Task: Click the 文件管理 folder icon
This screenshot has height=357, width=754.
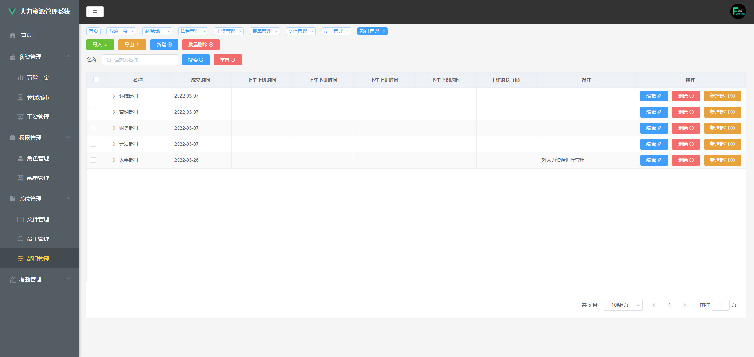Action: pos(20,219)
